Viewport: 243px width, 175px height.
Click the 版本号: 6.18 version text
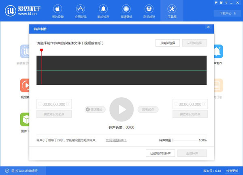212,171
